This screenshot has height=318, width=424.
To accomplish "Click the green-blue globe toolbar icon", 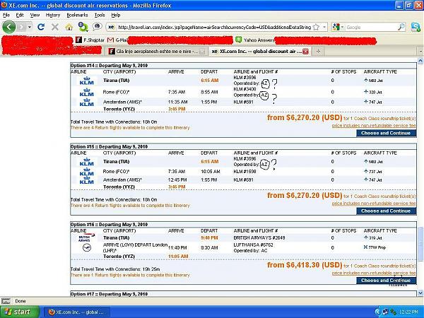I will coord(83,27).
